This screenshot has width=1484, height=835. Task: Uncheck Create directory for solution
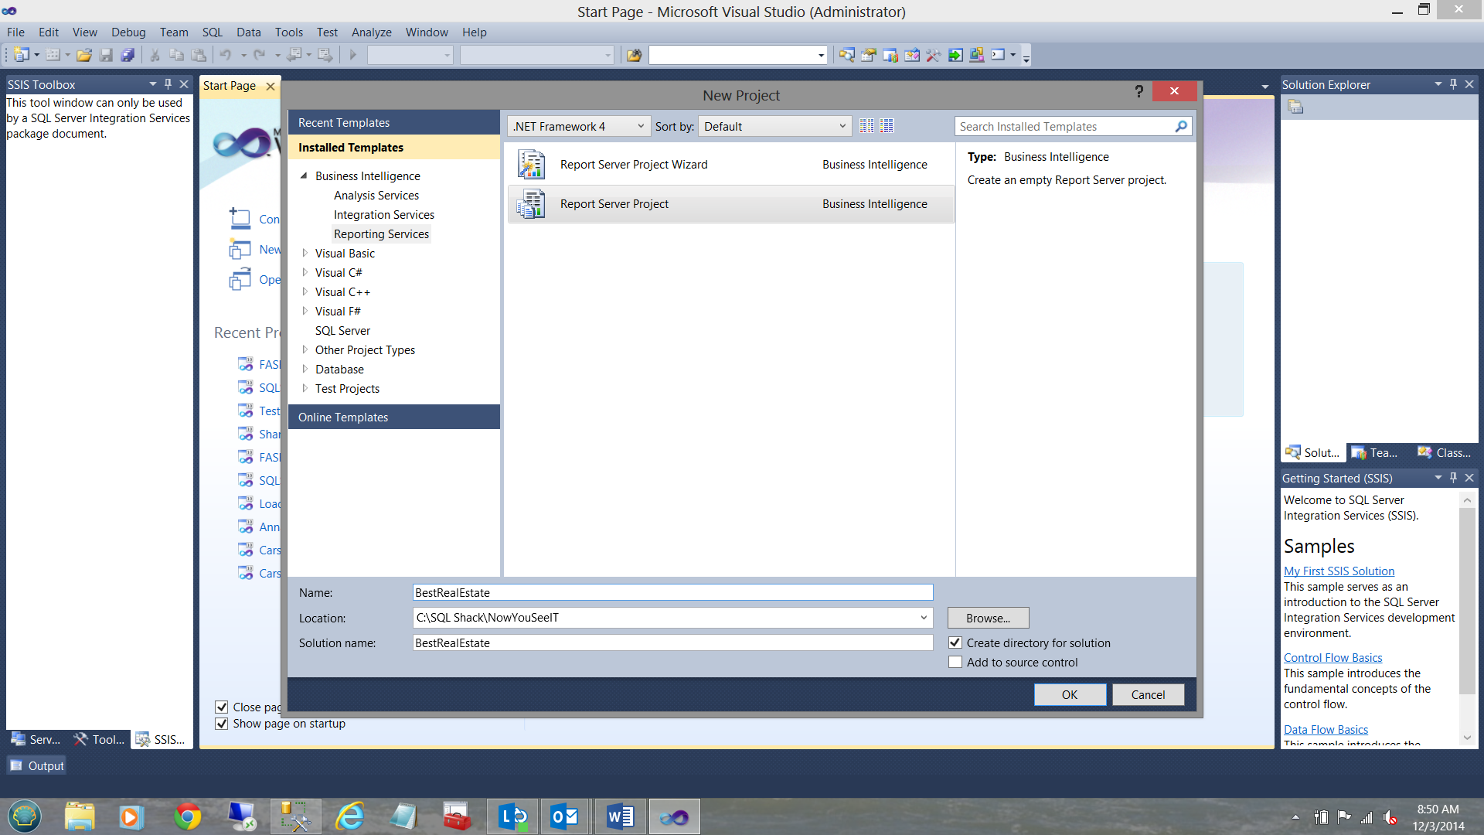click(955, 642)
